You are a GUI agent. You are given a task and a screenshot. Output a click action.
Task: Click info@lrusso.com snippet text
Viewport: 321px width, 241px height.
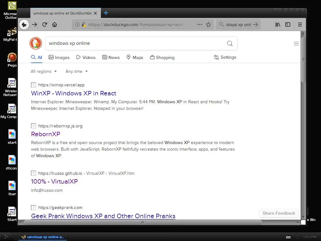tap(47, 190)
